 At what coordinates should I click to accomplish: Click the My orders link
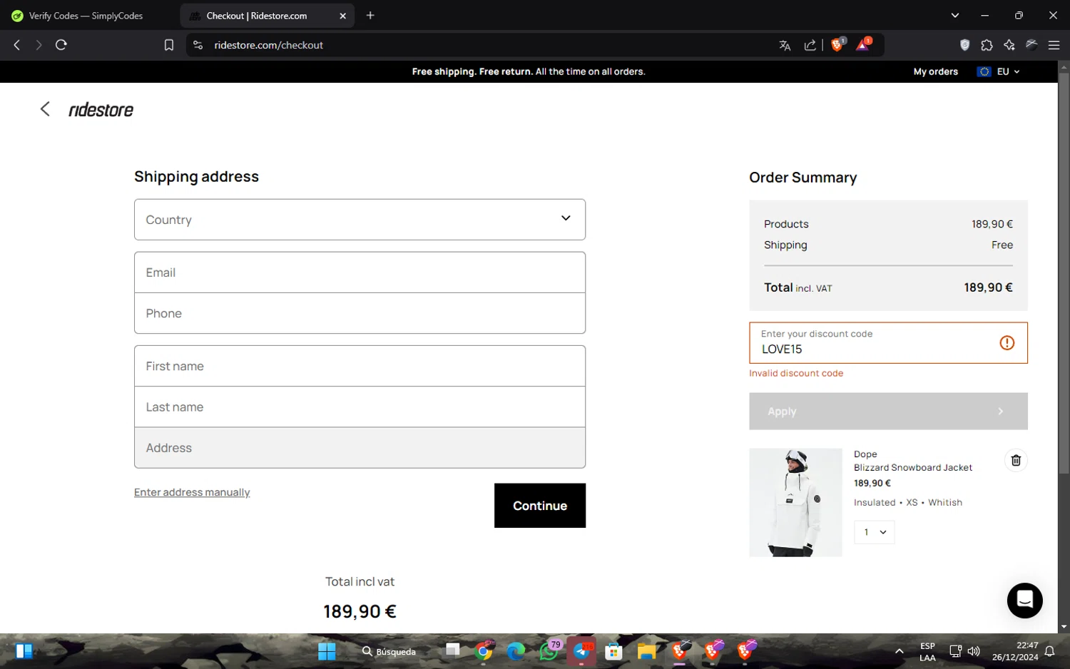[935, 71]
